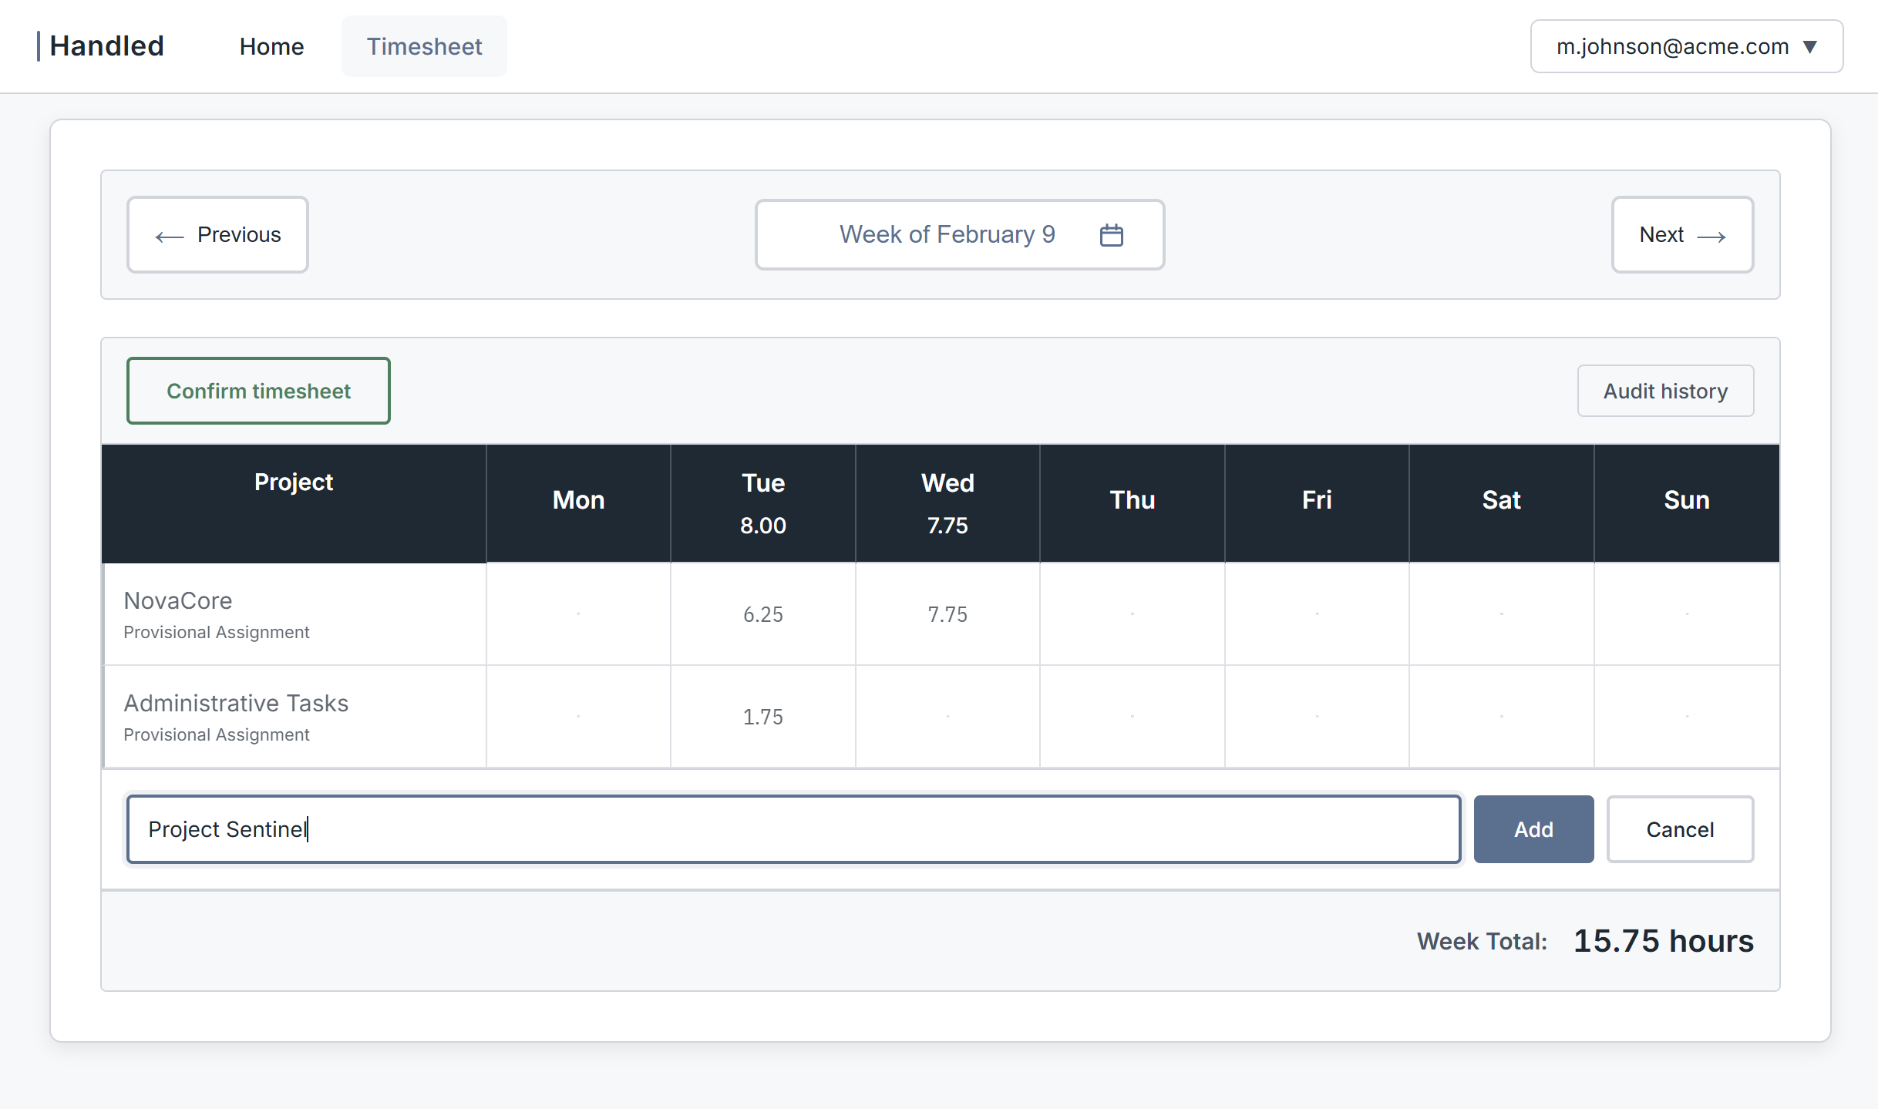The width and height of the screenshot is (1878, 1109).
Task: Click Confirm timesheet
Action: point(258,391)
